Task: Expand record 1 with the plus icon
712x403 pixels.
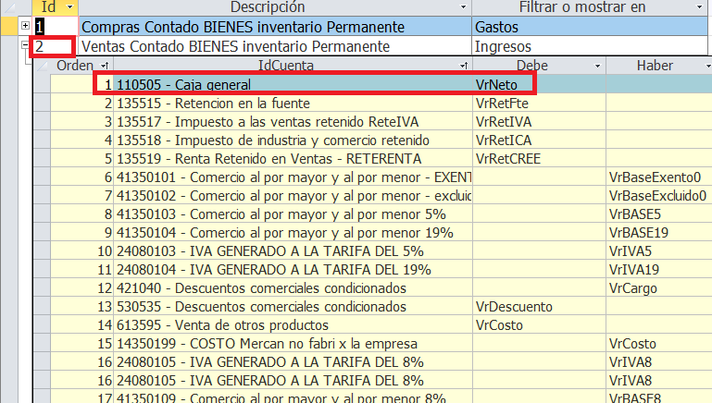Action: (x=25, y=26)
